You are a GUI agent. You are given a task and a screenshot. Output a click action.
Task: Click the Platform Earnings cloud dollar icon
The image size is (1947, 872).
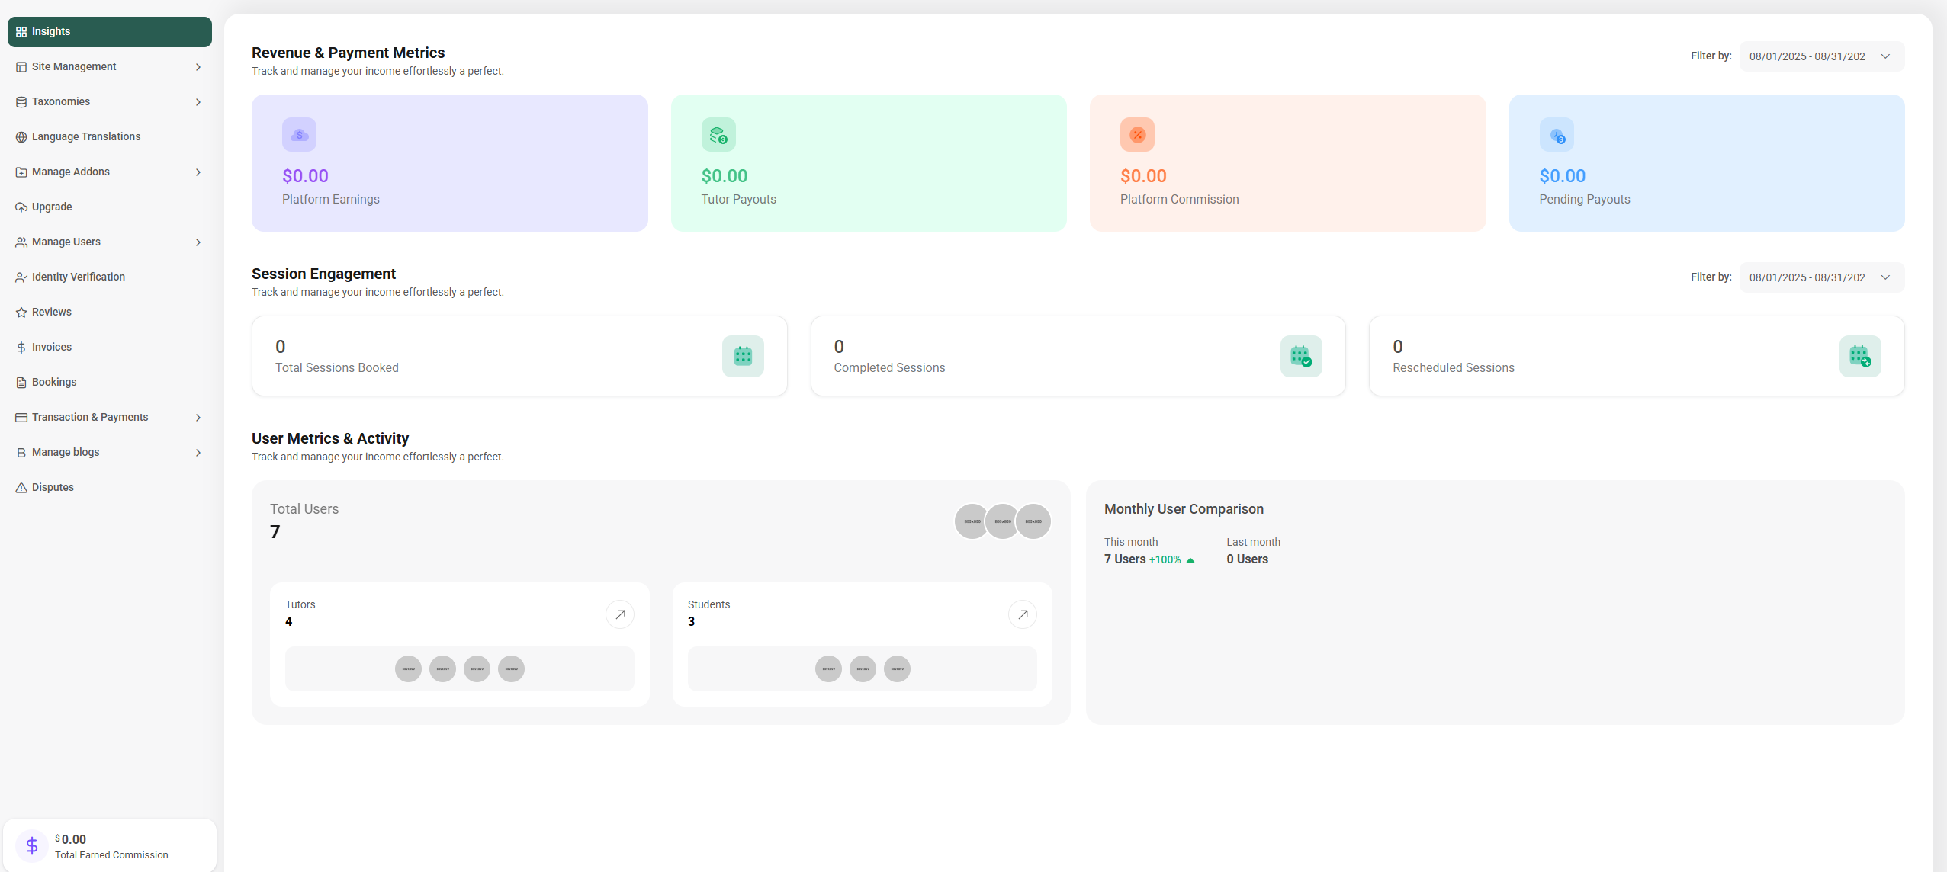[299, 135]
